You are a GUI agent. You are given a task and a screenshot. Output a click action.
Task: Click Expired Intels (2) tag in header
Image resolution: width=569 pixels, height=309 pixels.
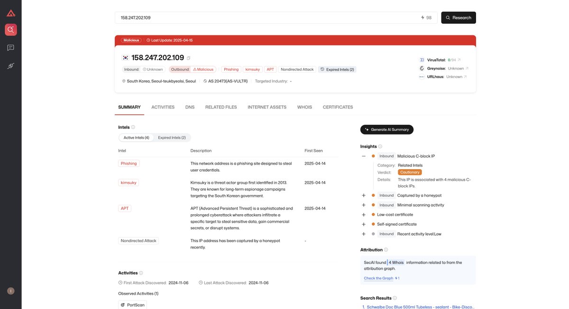pos(337,69)
